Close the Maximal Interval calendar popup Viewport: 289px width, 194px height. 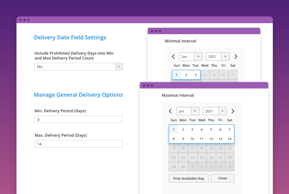(x=222, y=178)
